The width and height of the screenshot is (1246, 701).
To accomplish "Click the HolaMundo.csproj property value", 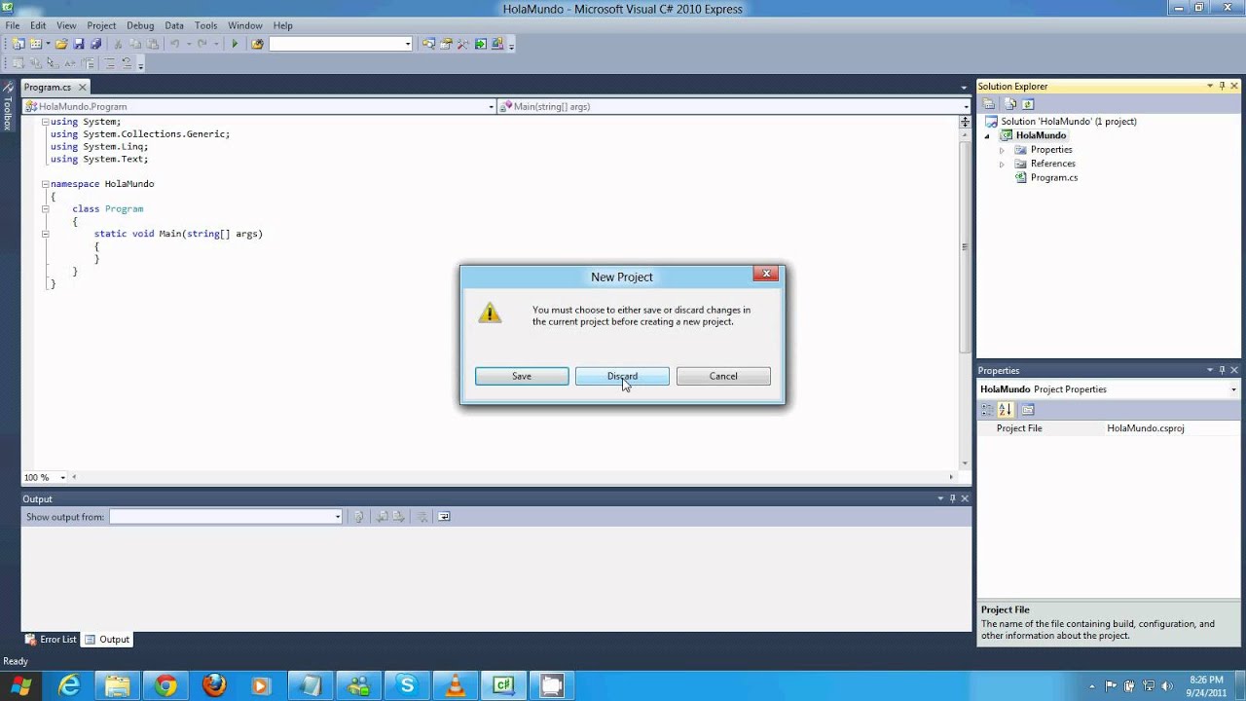I will click(1146, 428).
